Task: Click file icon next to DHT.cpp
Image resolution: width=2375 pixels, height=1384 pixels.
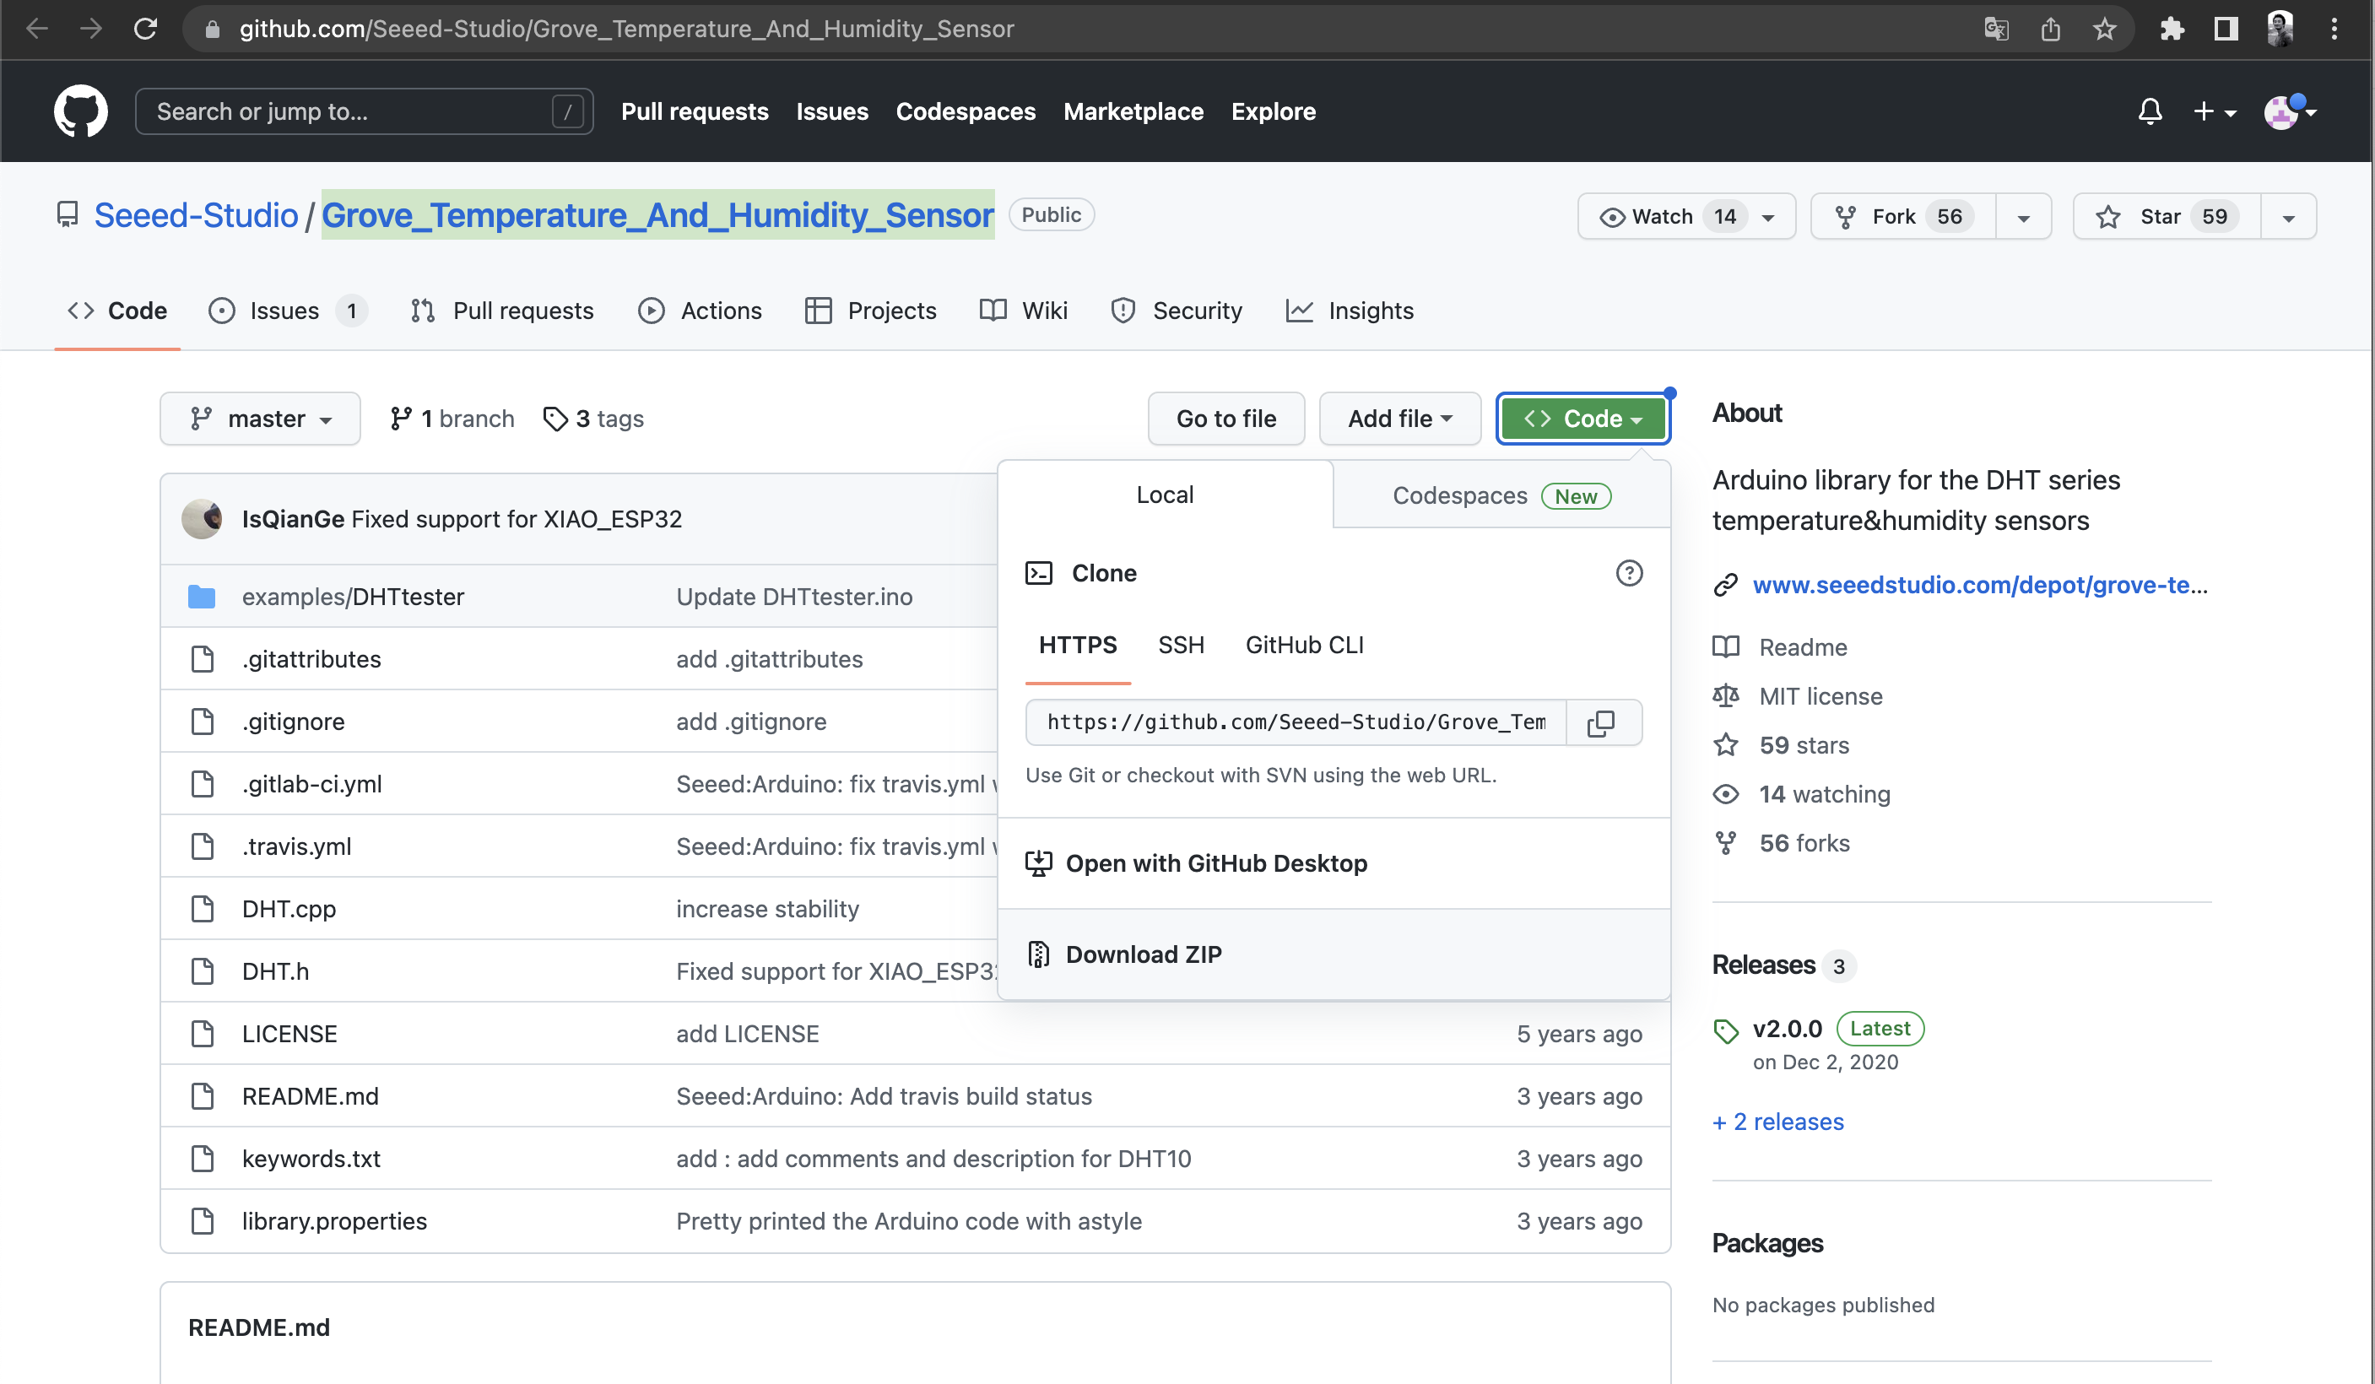Action: (x=203, y=908)
